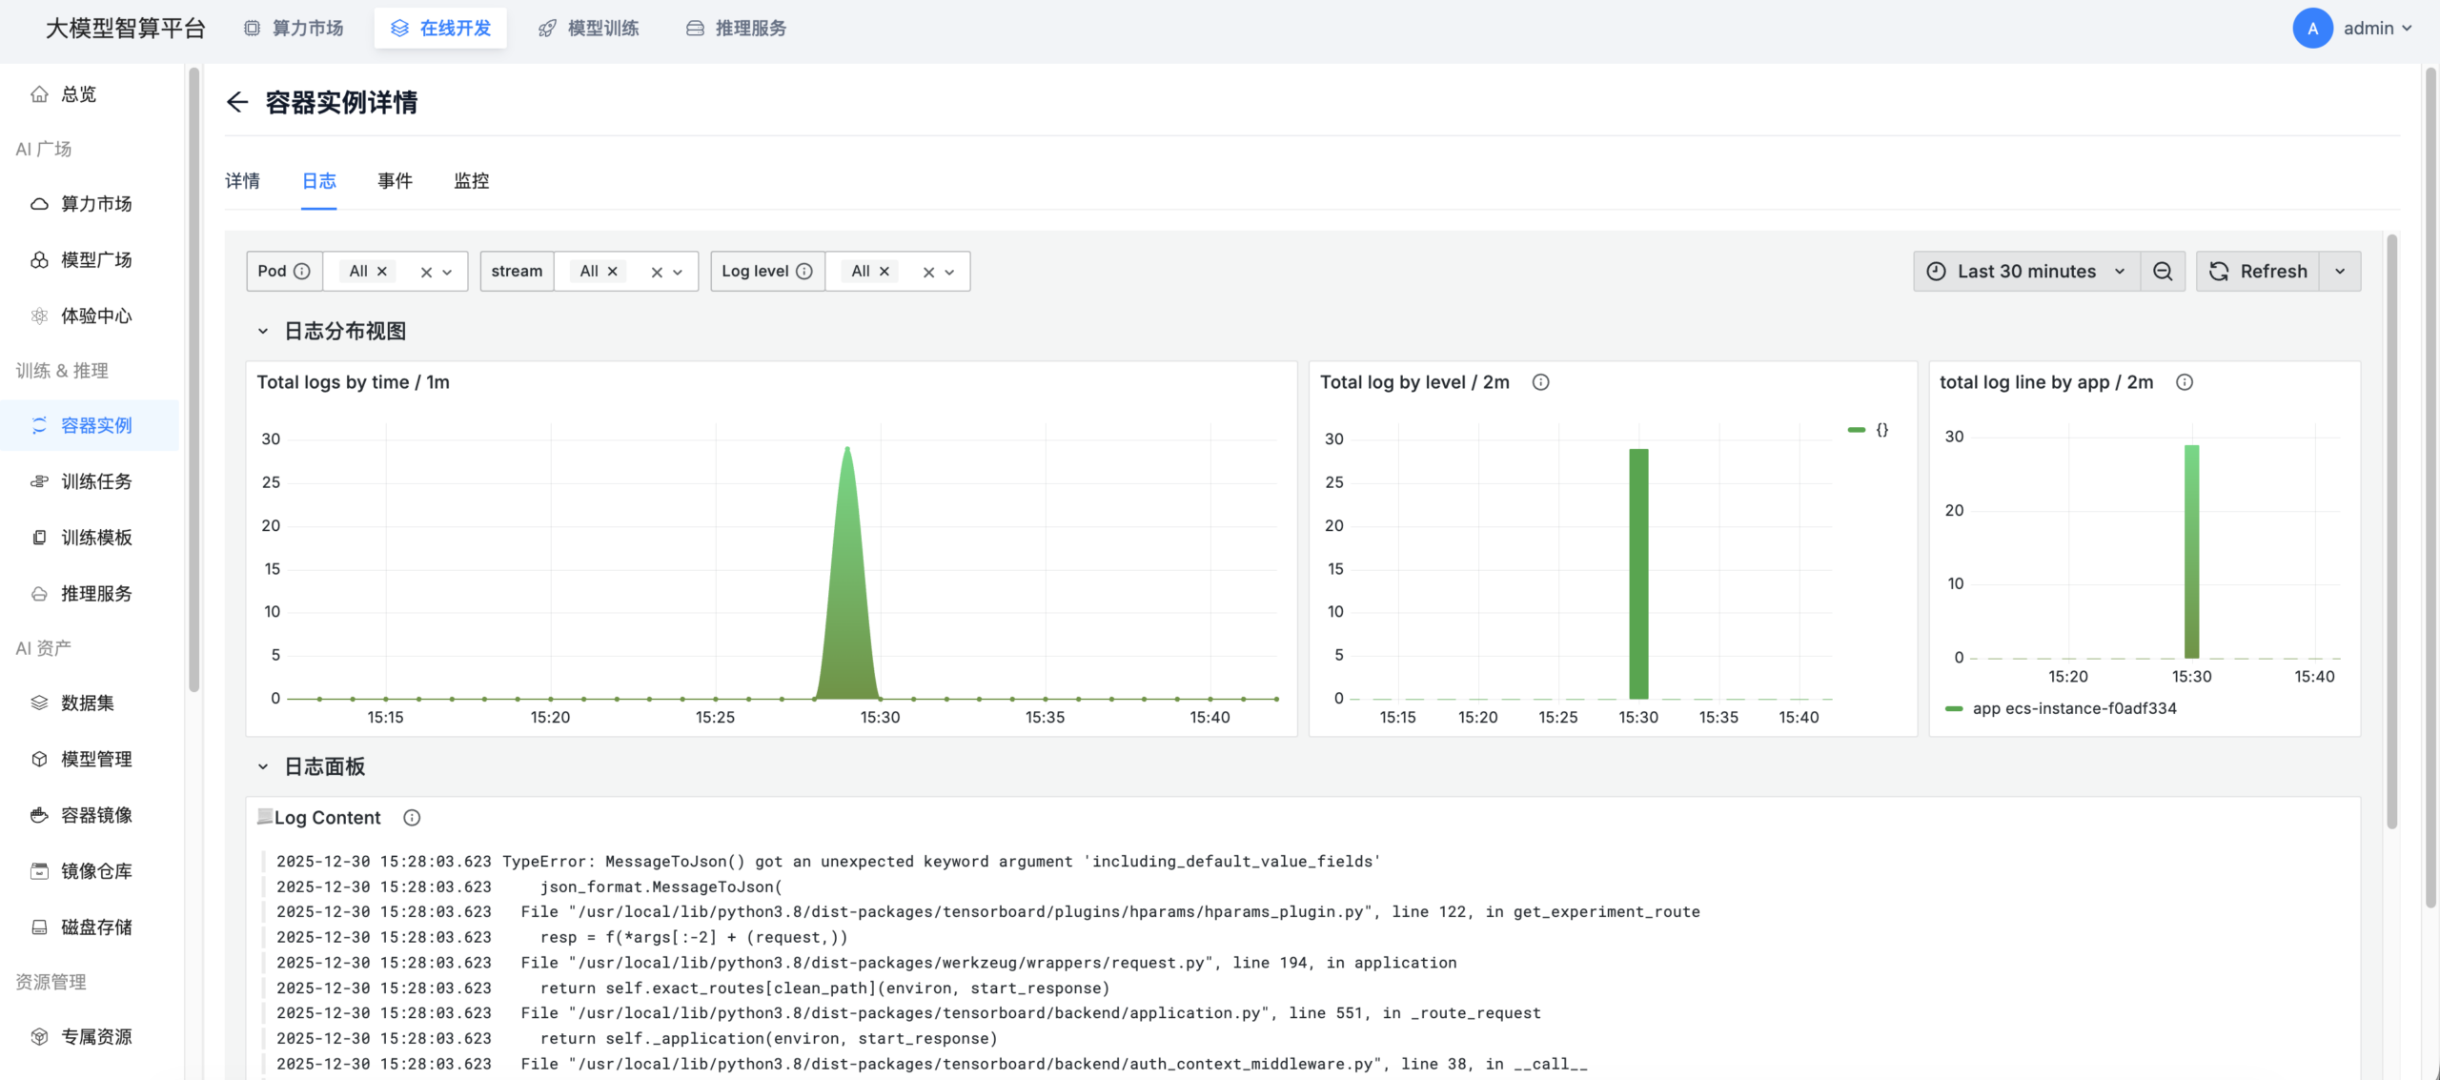Click the info icon next to Pod
The width and height of the screenshot is (2440, 1080).
(x=302, y=272)
